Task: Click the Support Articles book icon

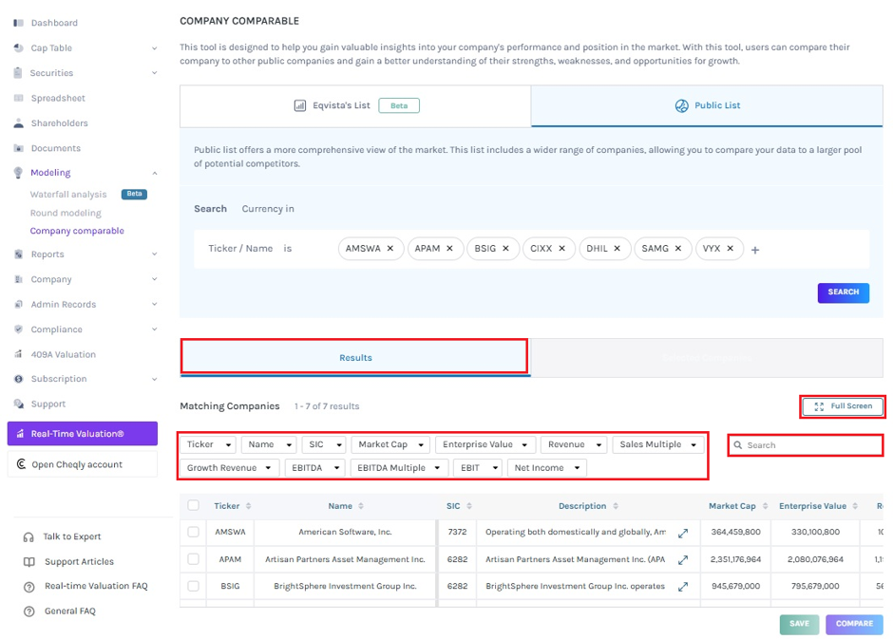Action: pyautogui.click(x=28, y=562)
